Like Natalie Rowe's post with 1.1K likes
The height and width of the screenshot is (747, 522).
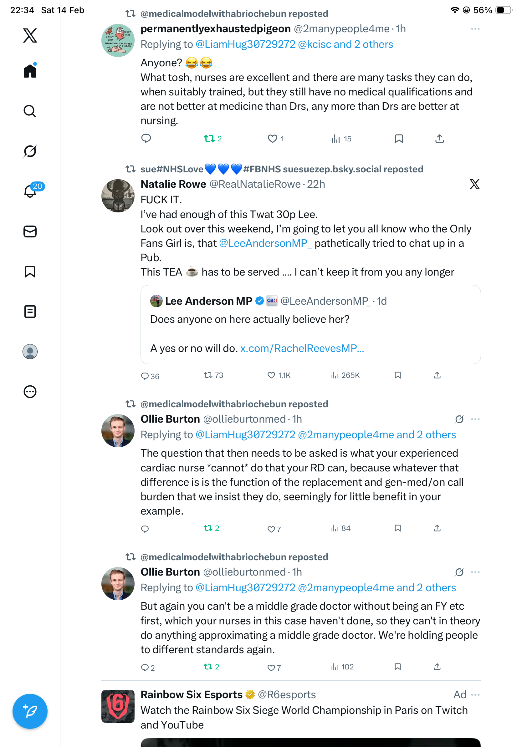pyautogui.click(x=271, y=375)
